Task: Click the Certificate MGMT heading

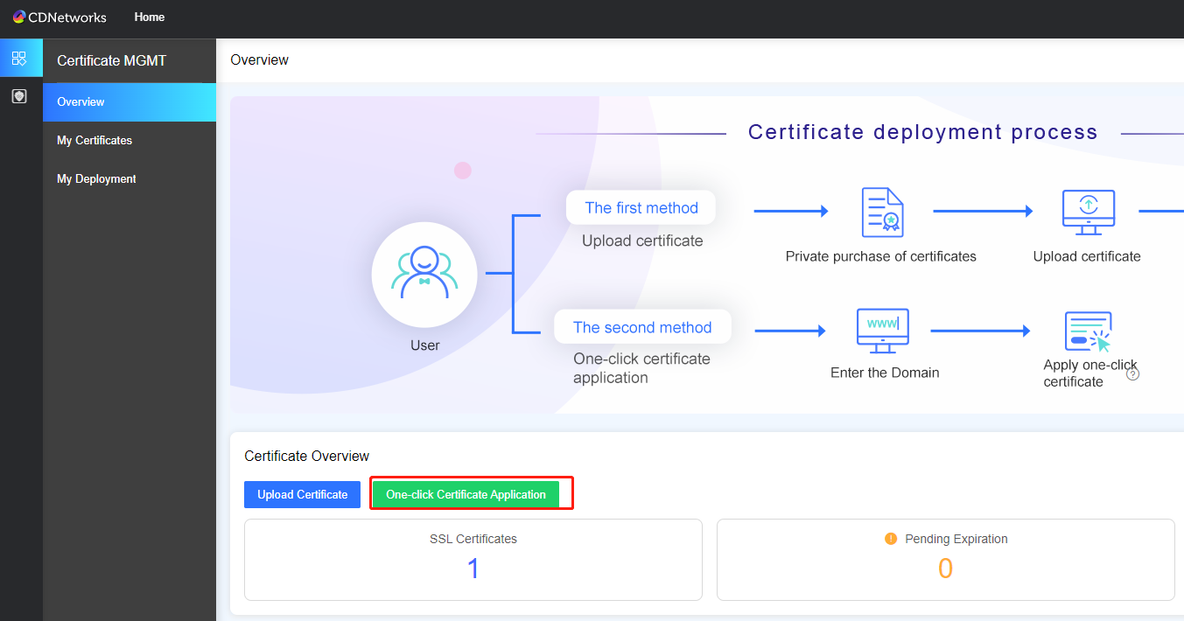Action: tap(111, 61)
